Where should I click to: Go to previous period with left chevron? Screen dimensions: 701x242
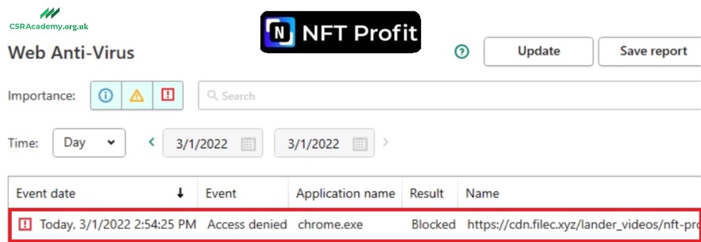coord(151,142)
